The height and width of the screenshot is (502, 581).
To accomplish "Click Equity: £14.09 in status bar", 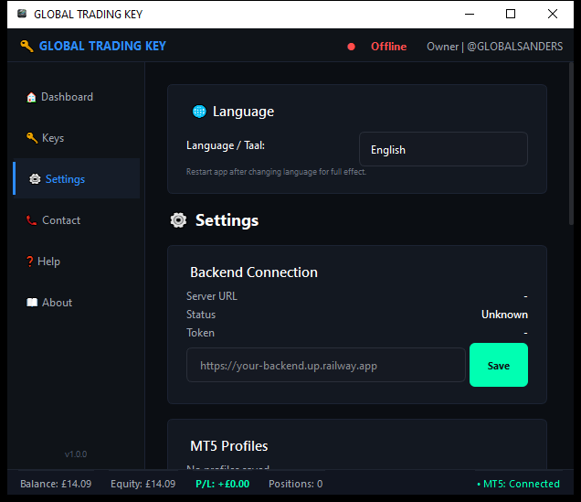I will pyautogui.click(x=143, y=484).
